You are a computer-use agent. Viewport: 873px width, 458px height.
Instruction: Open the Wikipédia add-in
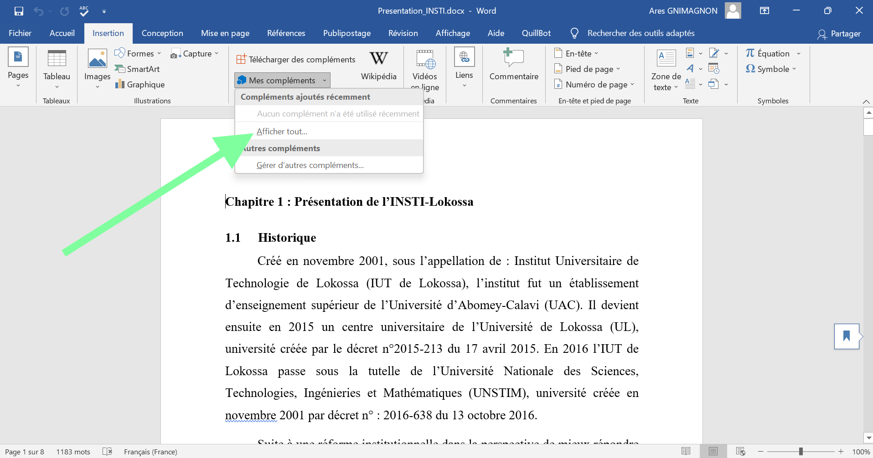(378, 66)
